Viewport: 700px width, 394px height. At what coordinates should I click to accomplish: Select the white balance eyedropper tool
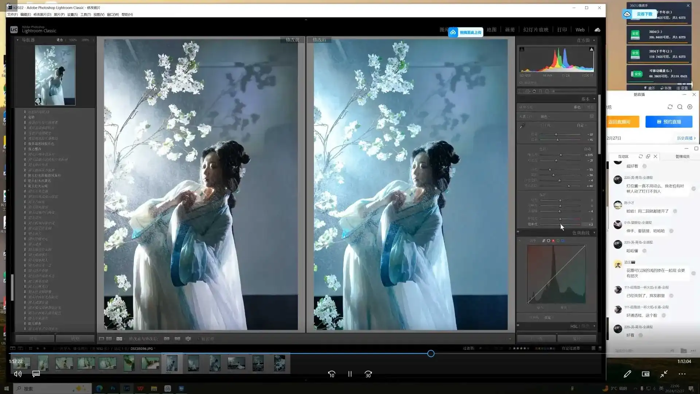(522, 126)
